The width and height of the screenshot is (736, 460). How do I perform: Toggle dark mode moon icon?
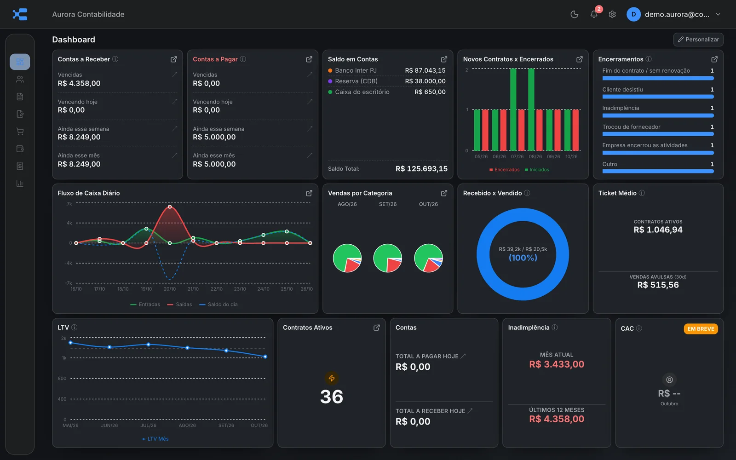tap(574, 14)
